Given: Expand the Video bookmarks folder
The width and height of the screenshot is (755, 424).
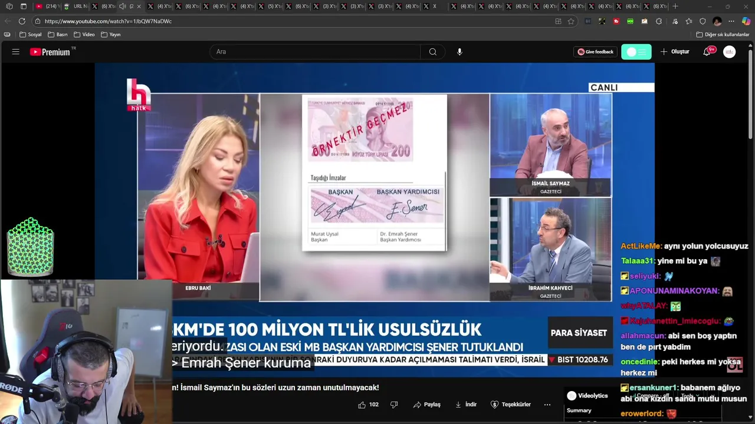Looking at the screenshot, I should tap(84, 35).
